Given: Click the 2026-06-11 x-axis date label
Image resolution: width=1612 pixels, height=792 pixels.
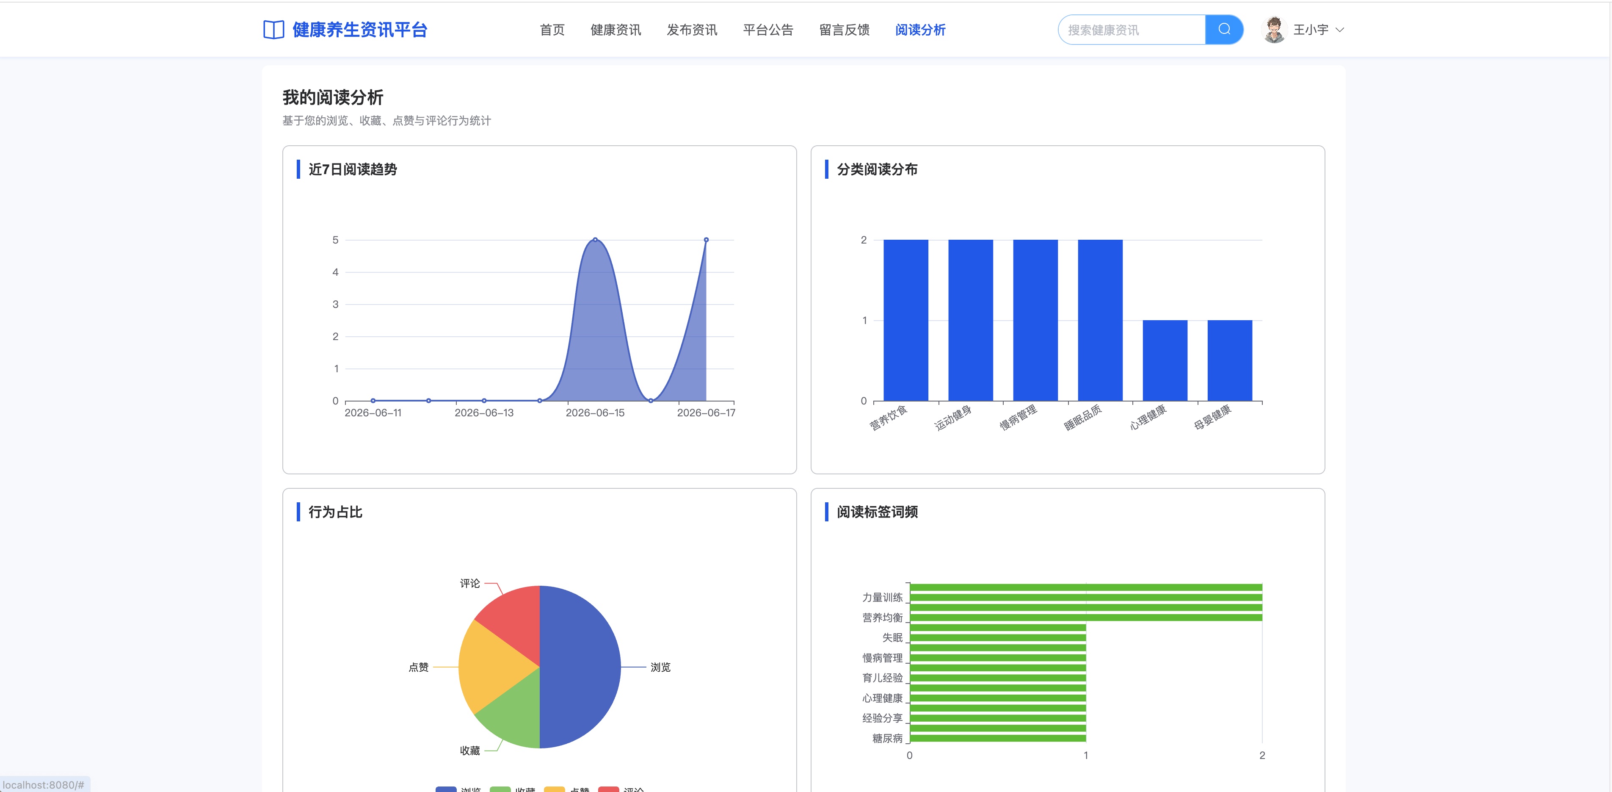Looking at the screenshot, I should (x=373, y=413).
